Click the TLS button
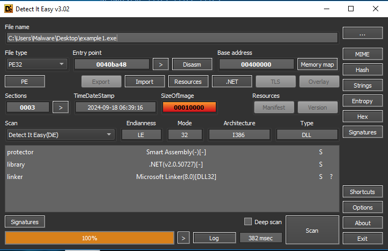 (x=276, y=82)
